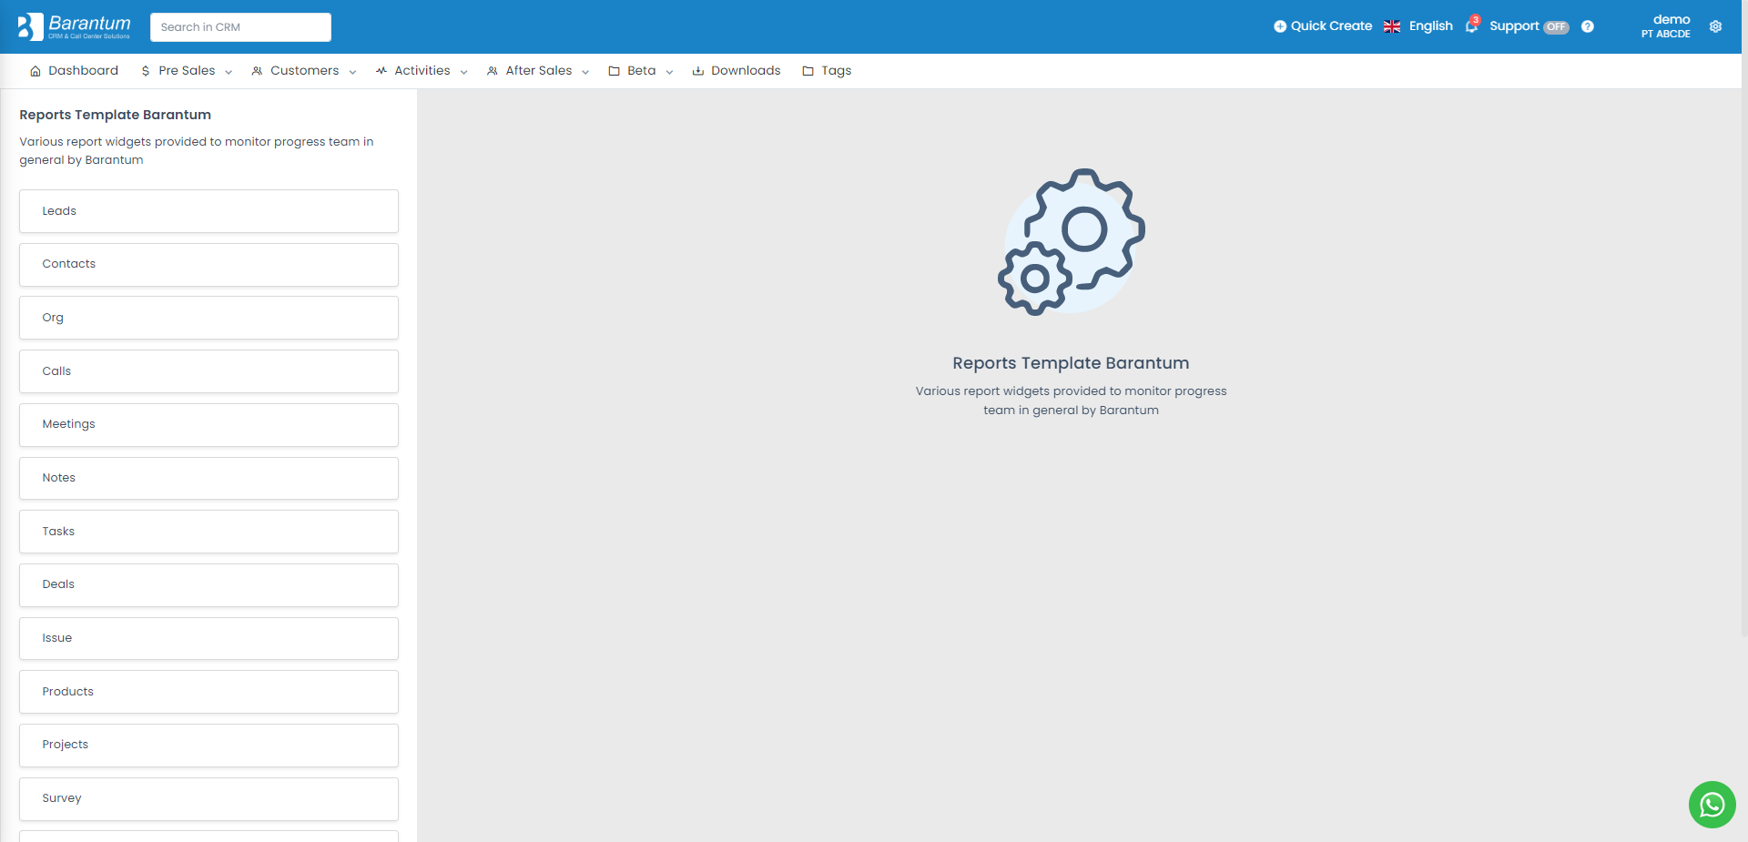
Task: Expand the Pre Sales chevron
Action: point(229,72)
